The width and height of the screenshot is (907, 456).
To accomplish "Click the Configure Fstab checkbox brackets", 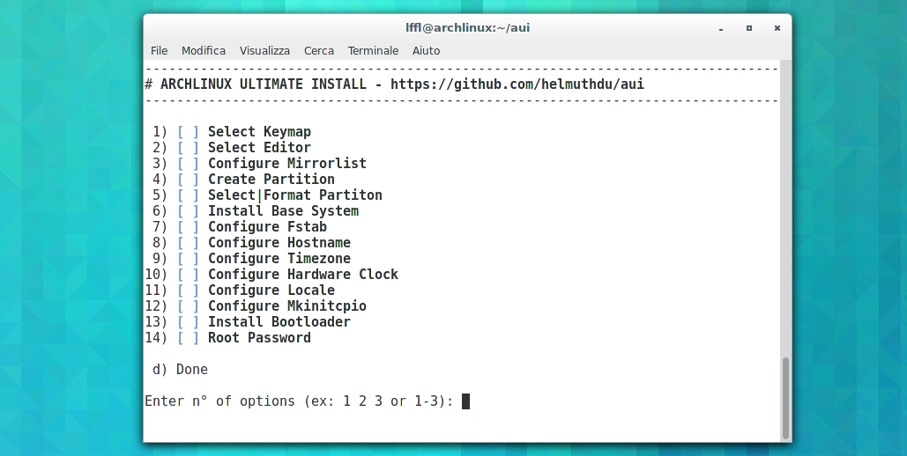I will pos(188,226).
